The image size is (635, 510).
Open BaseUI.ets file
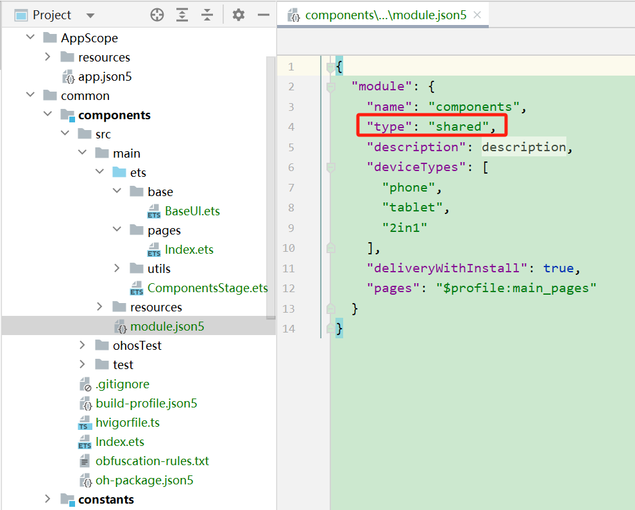click(192, 211)
